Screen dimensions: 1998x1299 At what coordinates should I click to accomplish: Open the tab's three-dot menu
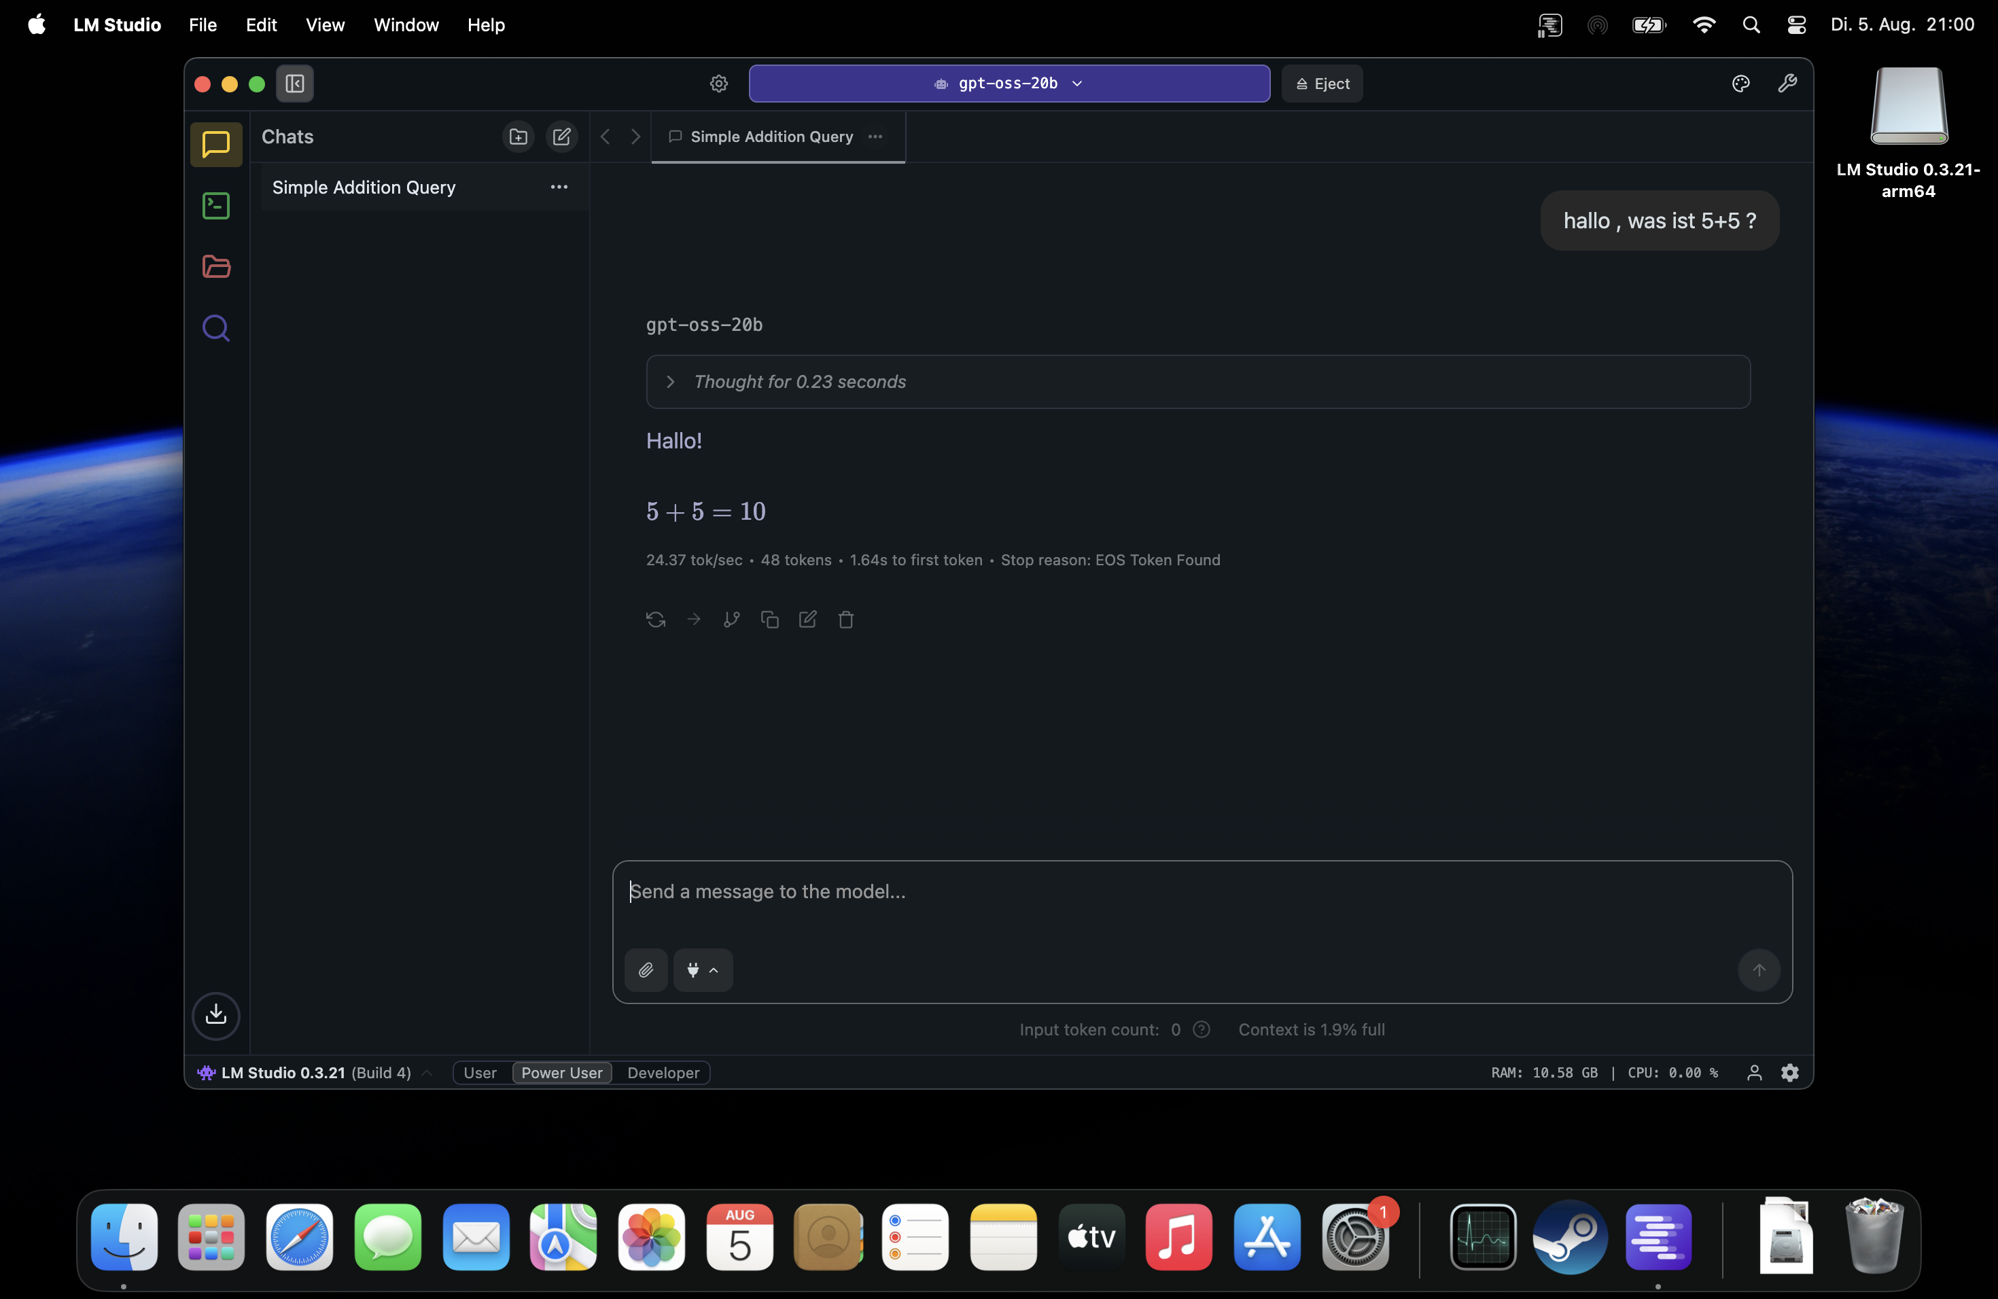875,136
